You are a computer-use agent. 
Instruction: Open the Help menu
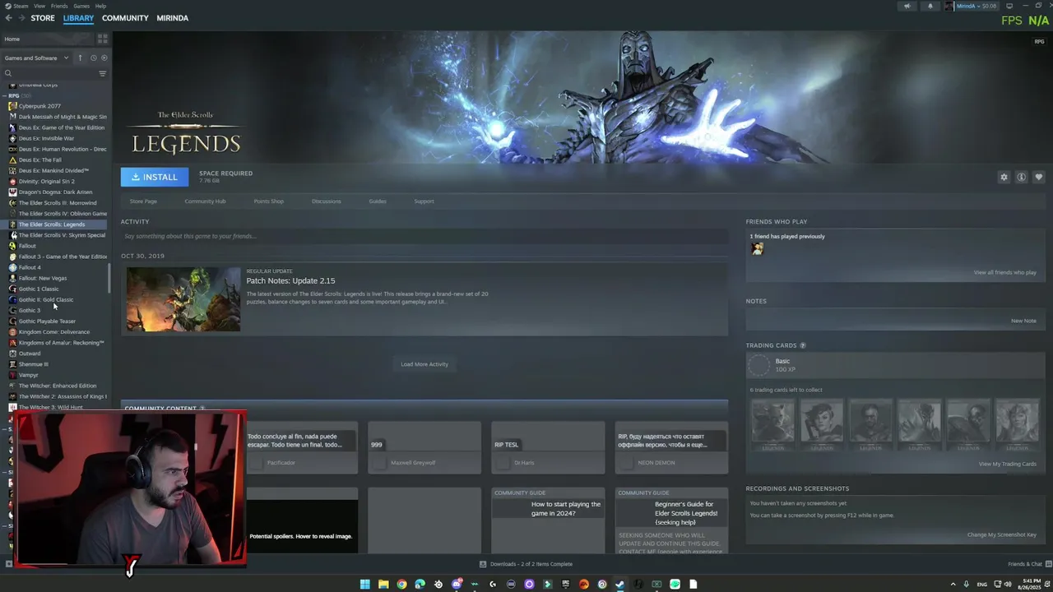point(100,6)
